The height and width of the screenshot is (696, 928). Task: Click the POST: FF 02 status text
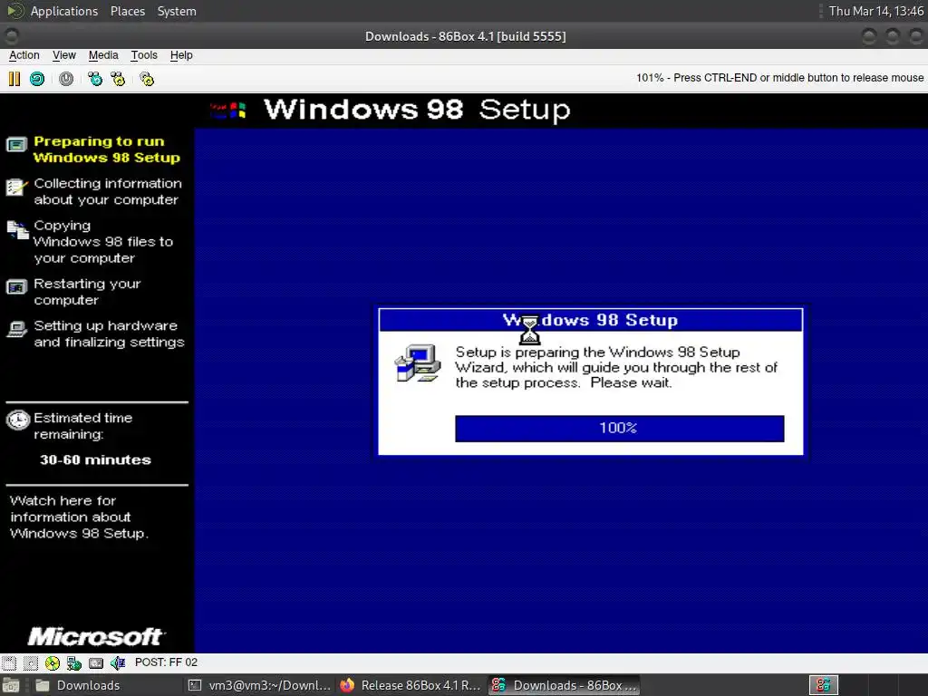click(x=167, y=662)
